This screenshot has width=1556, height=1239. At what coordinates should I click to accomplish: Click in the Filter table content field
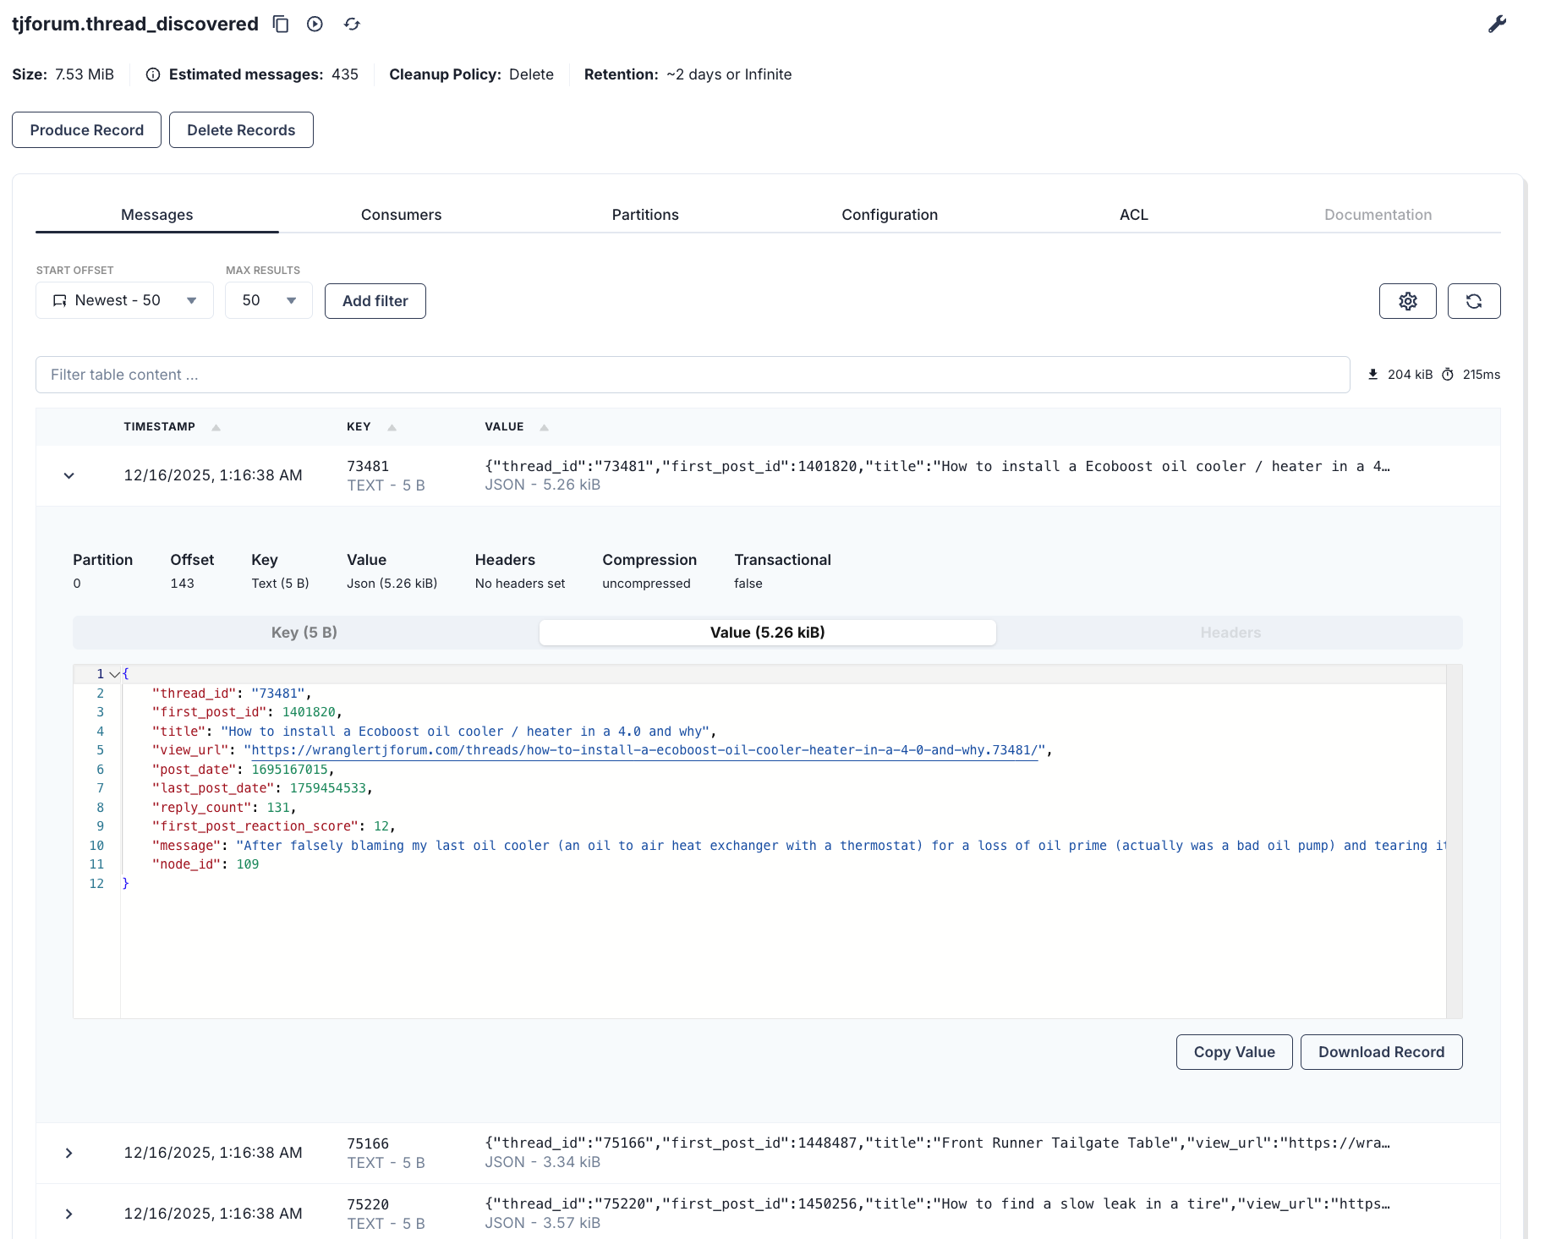[692, 375]
